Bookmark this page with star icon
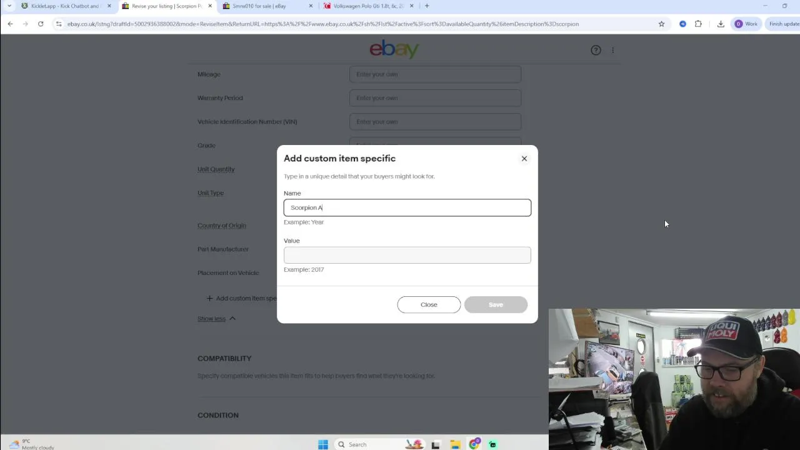The width and height of the screenshot is (800, 450). point(661,24)
